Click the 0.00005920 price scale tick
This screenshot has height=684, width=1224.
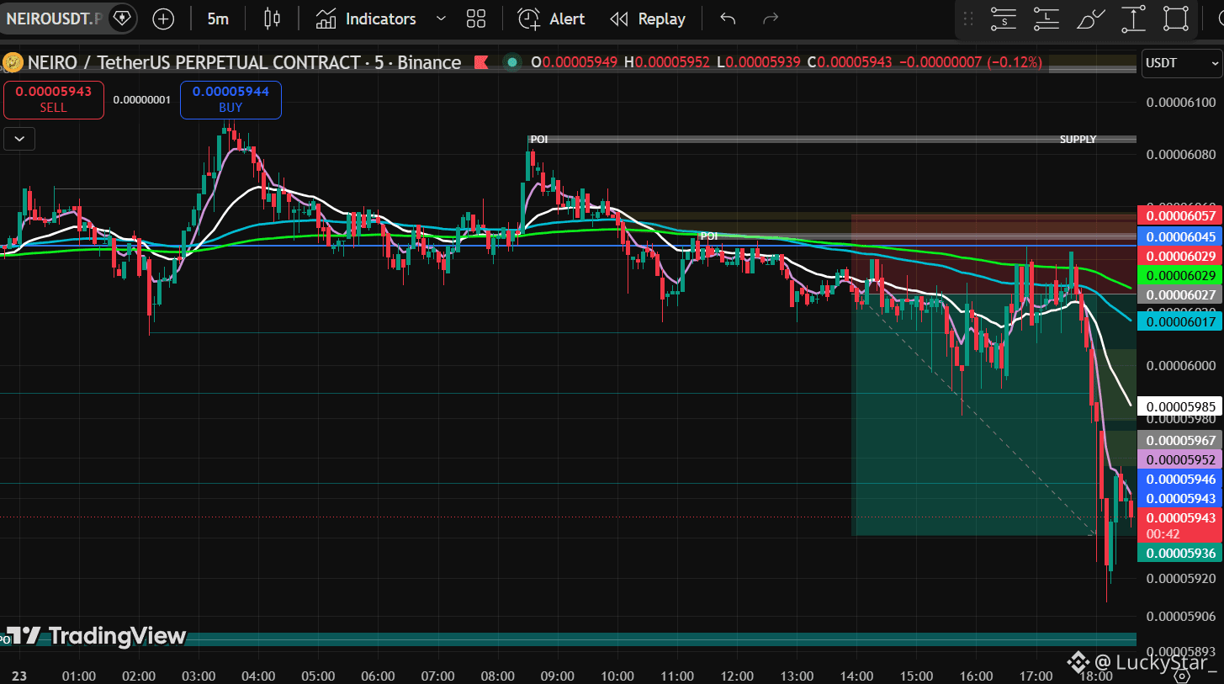[x=1181, y=579]
